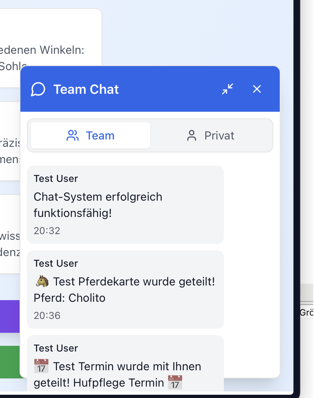The width and height of the screenshot is (314, 398).
Task: Click the 20:36 message timestamp
Action: (47, 316)
